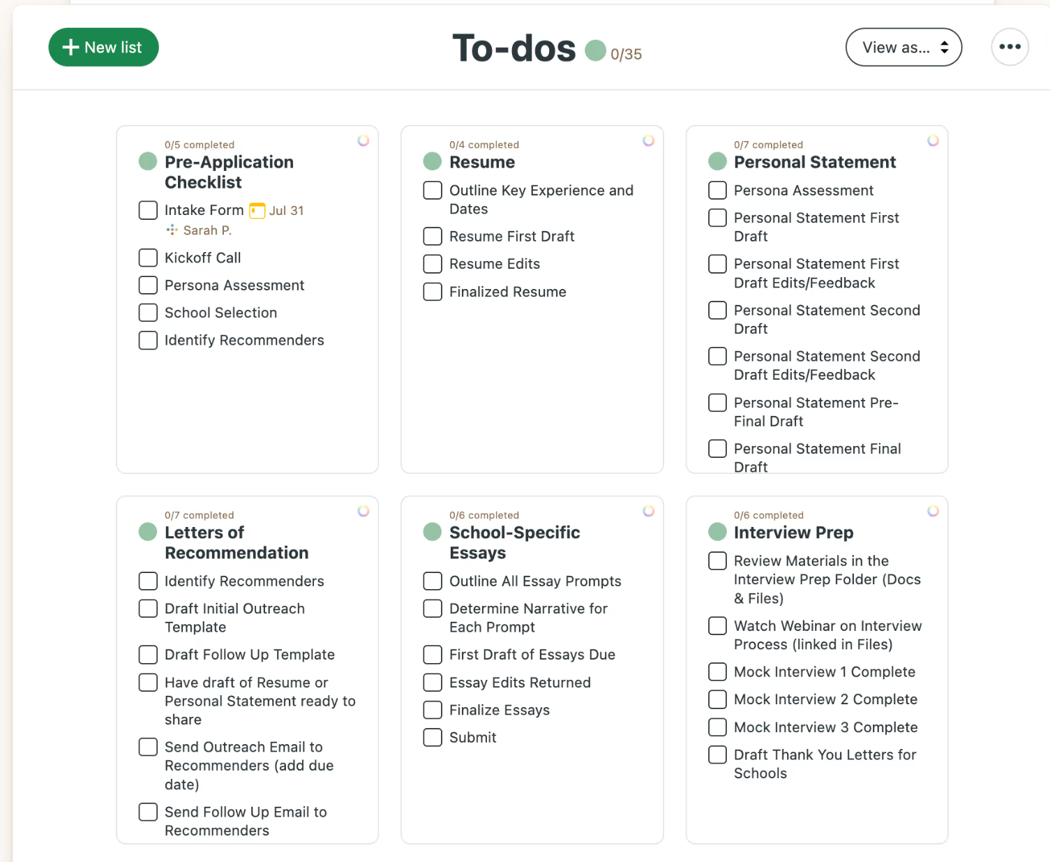Check off Kickoff Call to-do

pyautogui.click(x=148, y=258)
